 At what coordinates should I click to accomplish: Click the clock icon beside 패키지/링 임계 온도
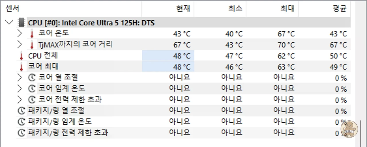coord(21,122)
